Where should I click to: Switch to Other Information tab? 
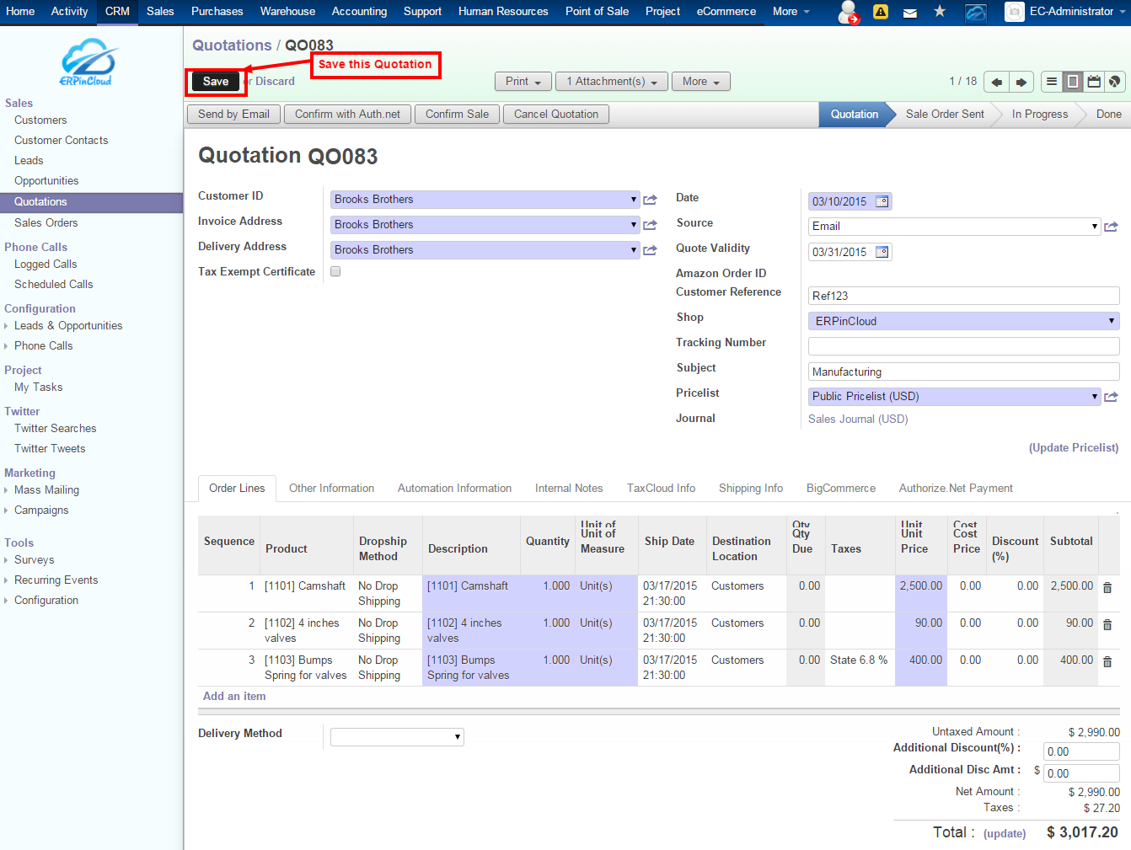[x=331, y=489]
